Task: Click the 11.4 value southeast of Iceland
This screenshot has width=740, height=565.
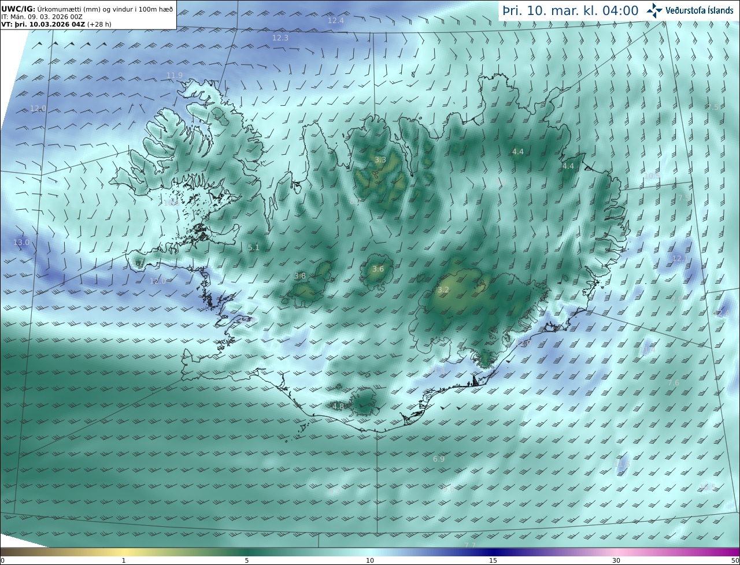Action: pyautogui.click(x=648, y=350)
